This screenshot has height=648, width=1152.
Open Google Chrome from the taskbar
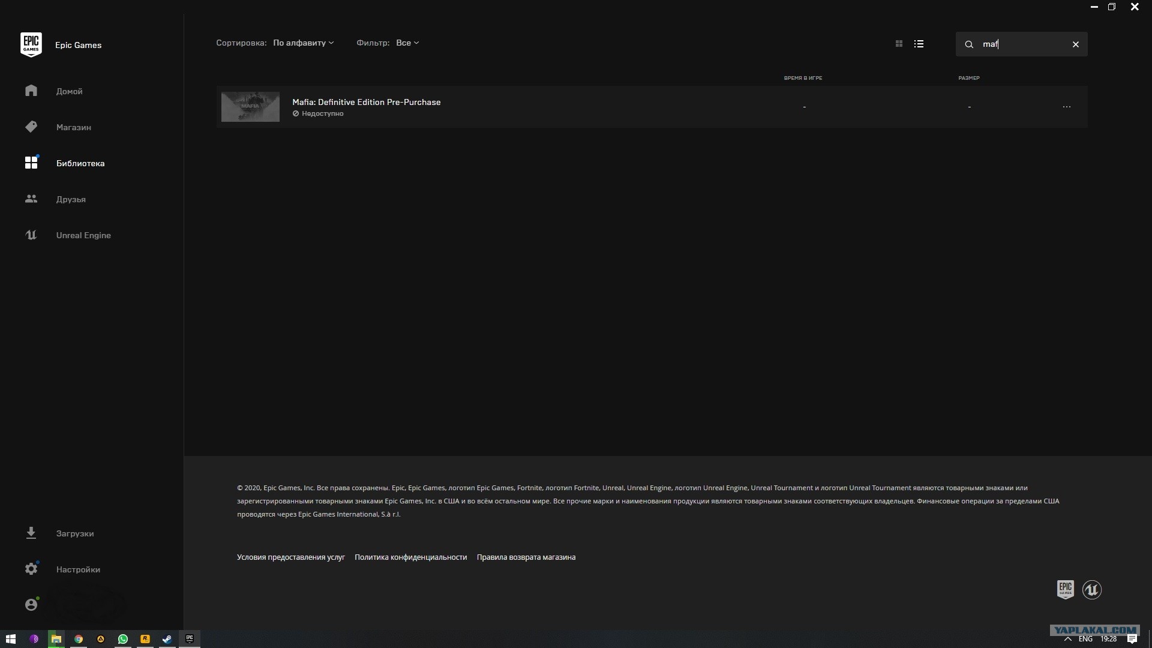point(79,639)
